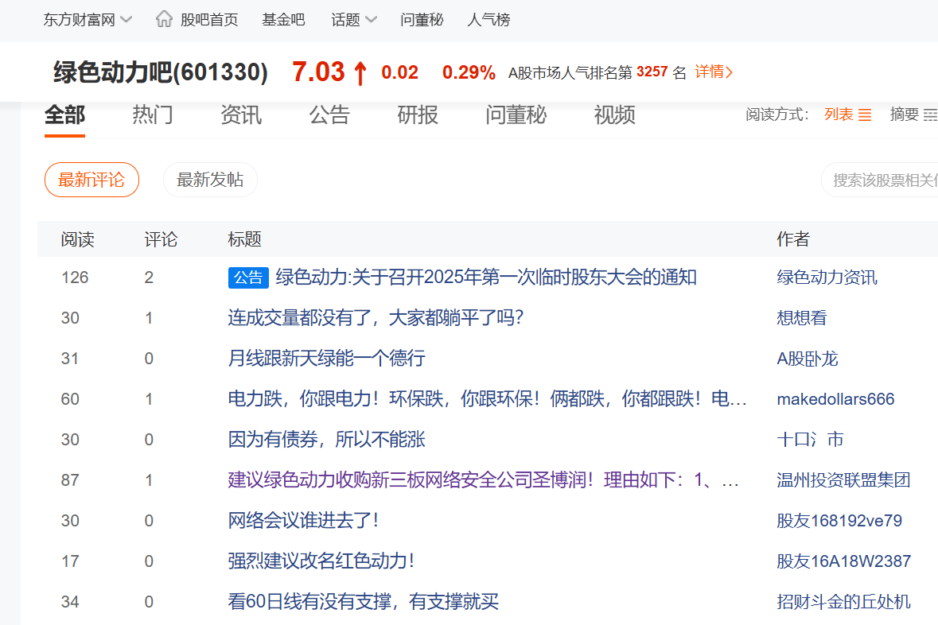Open post 绿色动力:关于召开2025年第一次临时股东大会的通知
Screen dimensions: 938x625
coord(486,277)
